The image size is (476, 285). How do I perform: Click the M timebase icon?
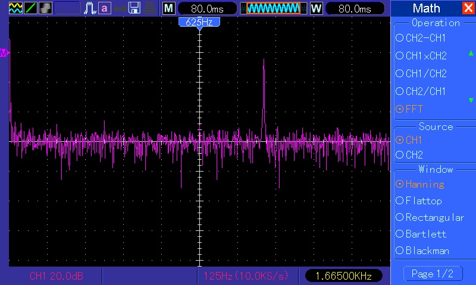169,8
